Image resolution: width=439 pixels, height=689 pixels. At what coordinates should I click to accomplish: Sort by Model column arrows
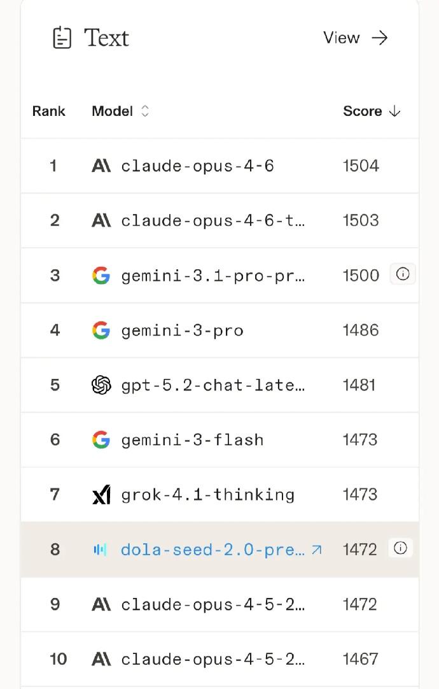[145, 111]
